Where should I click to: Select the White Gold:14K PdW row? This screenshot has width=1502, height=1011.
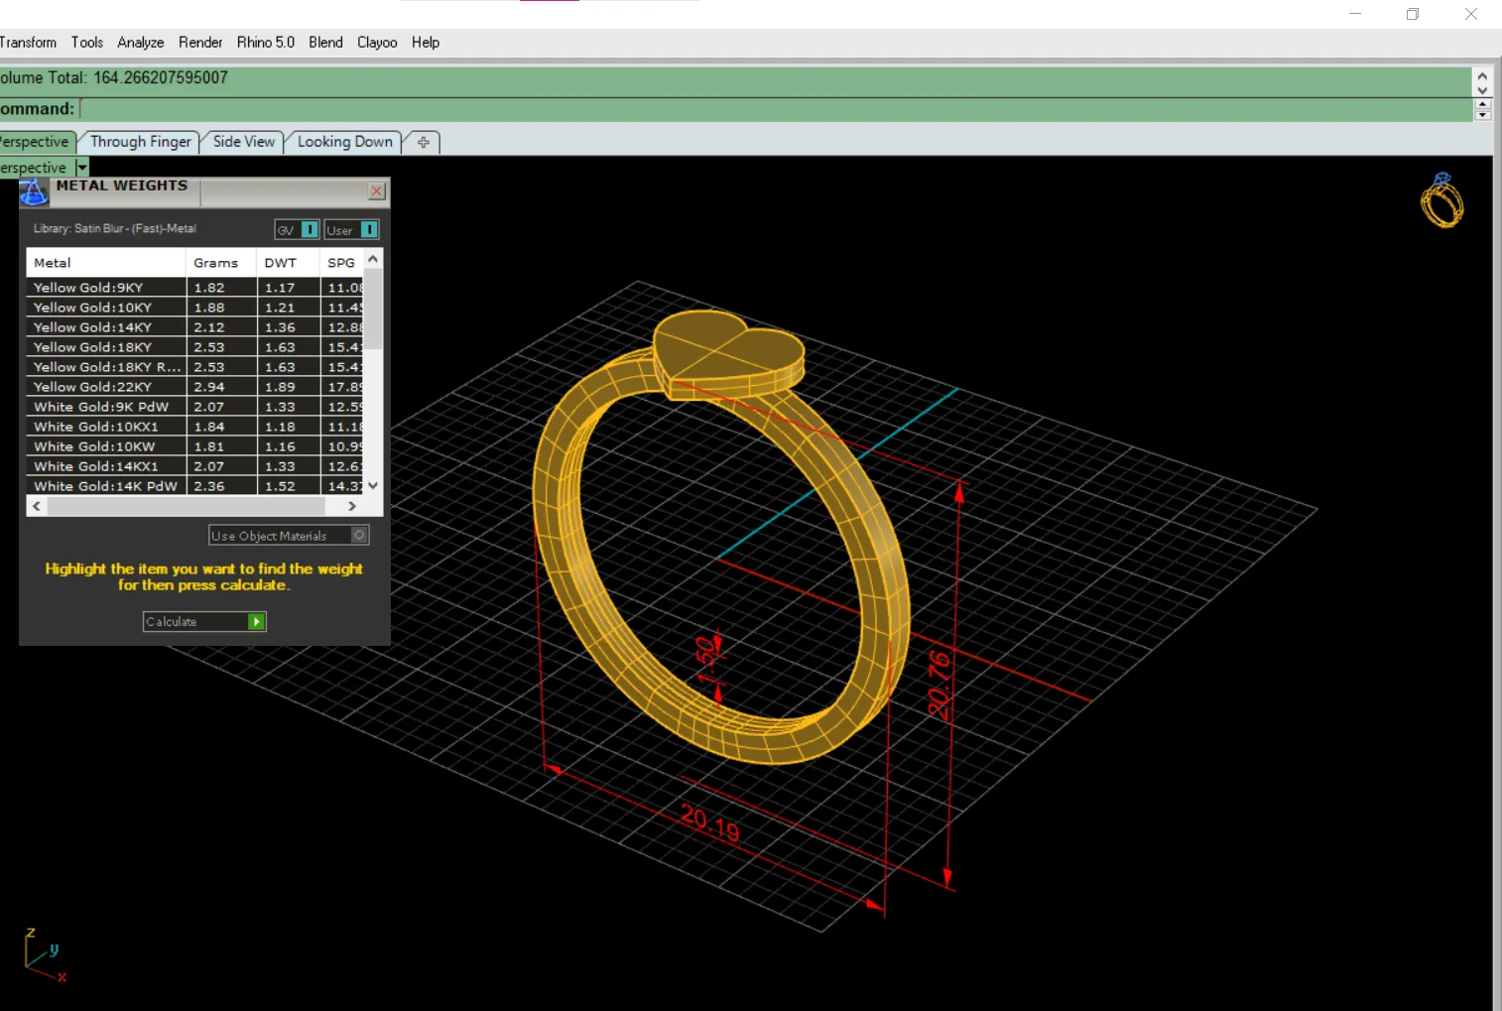[x=195, y=486]
